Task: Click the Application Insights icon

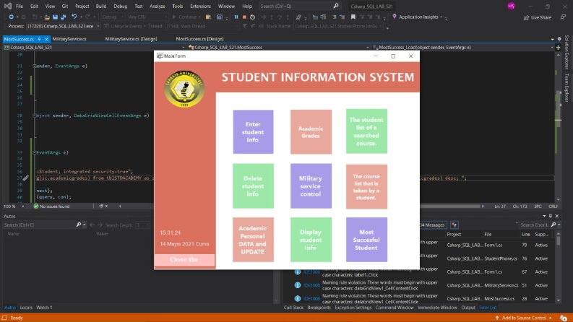Action: [395, 17]
